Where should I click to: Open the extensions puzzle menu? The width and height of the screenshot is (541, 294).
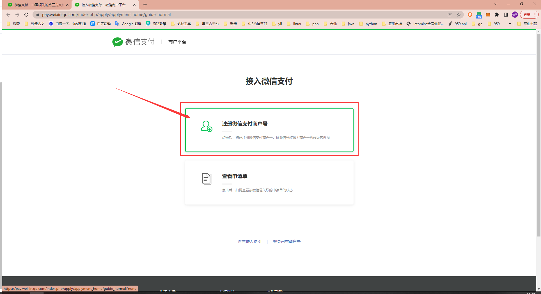point(497,15)
